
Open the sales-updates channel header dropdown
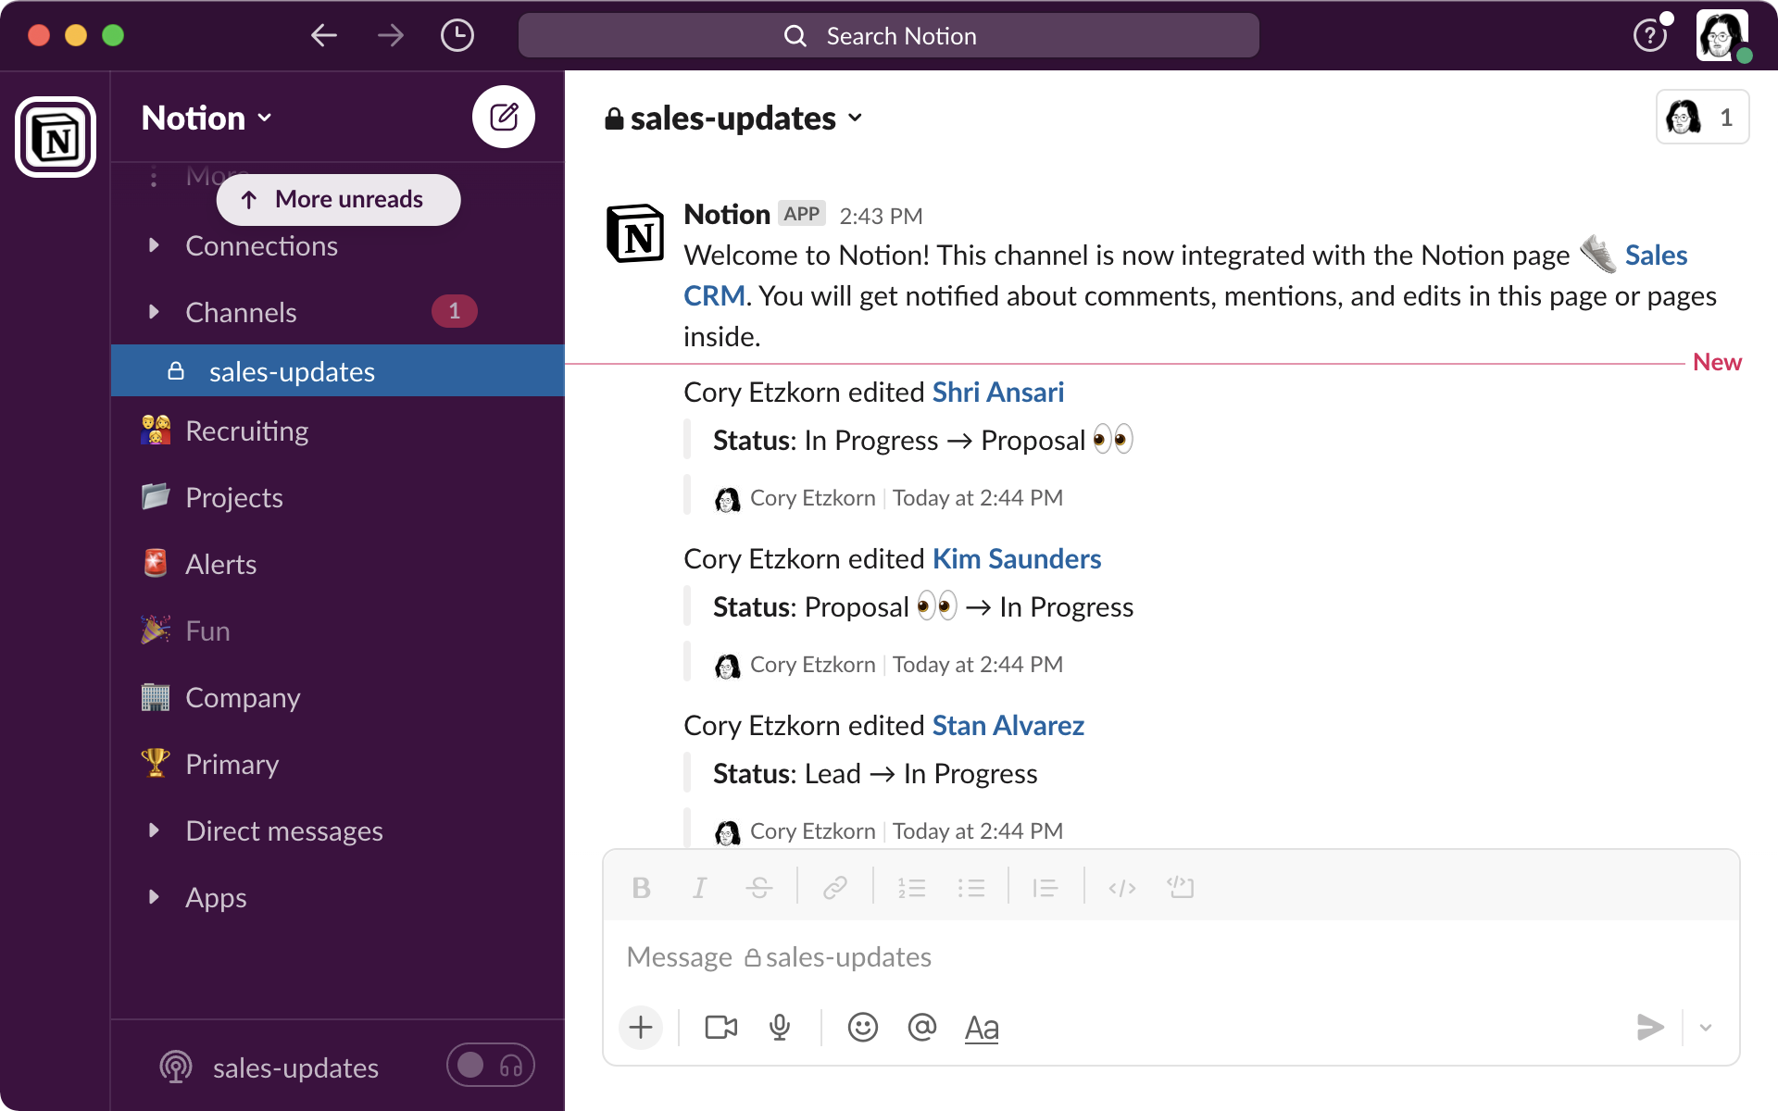(x=734, y=119)
